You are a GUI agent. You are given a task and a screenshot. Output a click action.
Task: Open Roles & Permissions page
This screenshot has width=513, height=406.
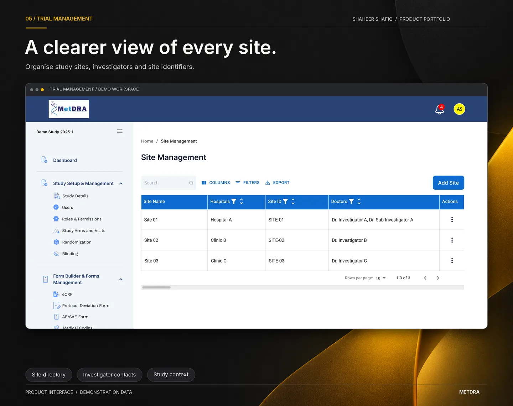coord(82,219)
